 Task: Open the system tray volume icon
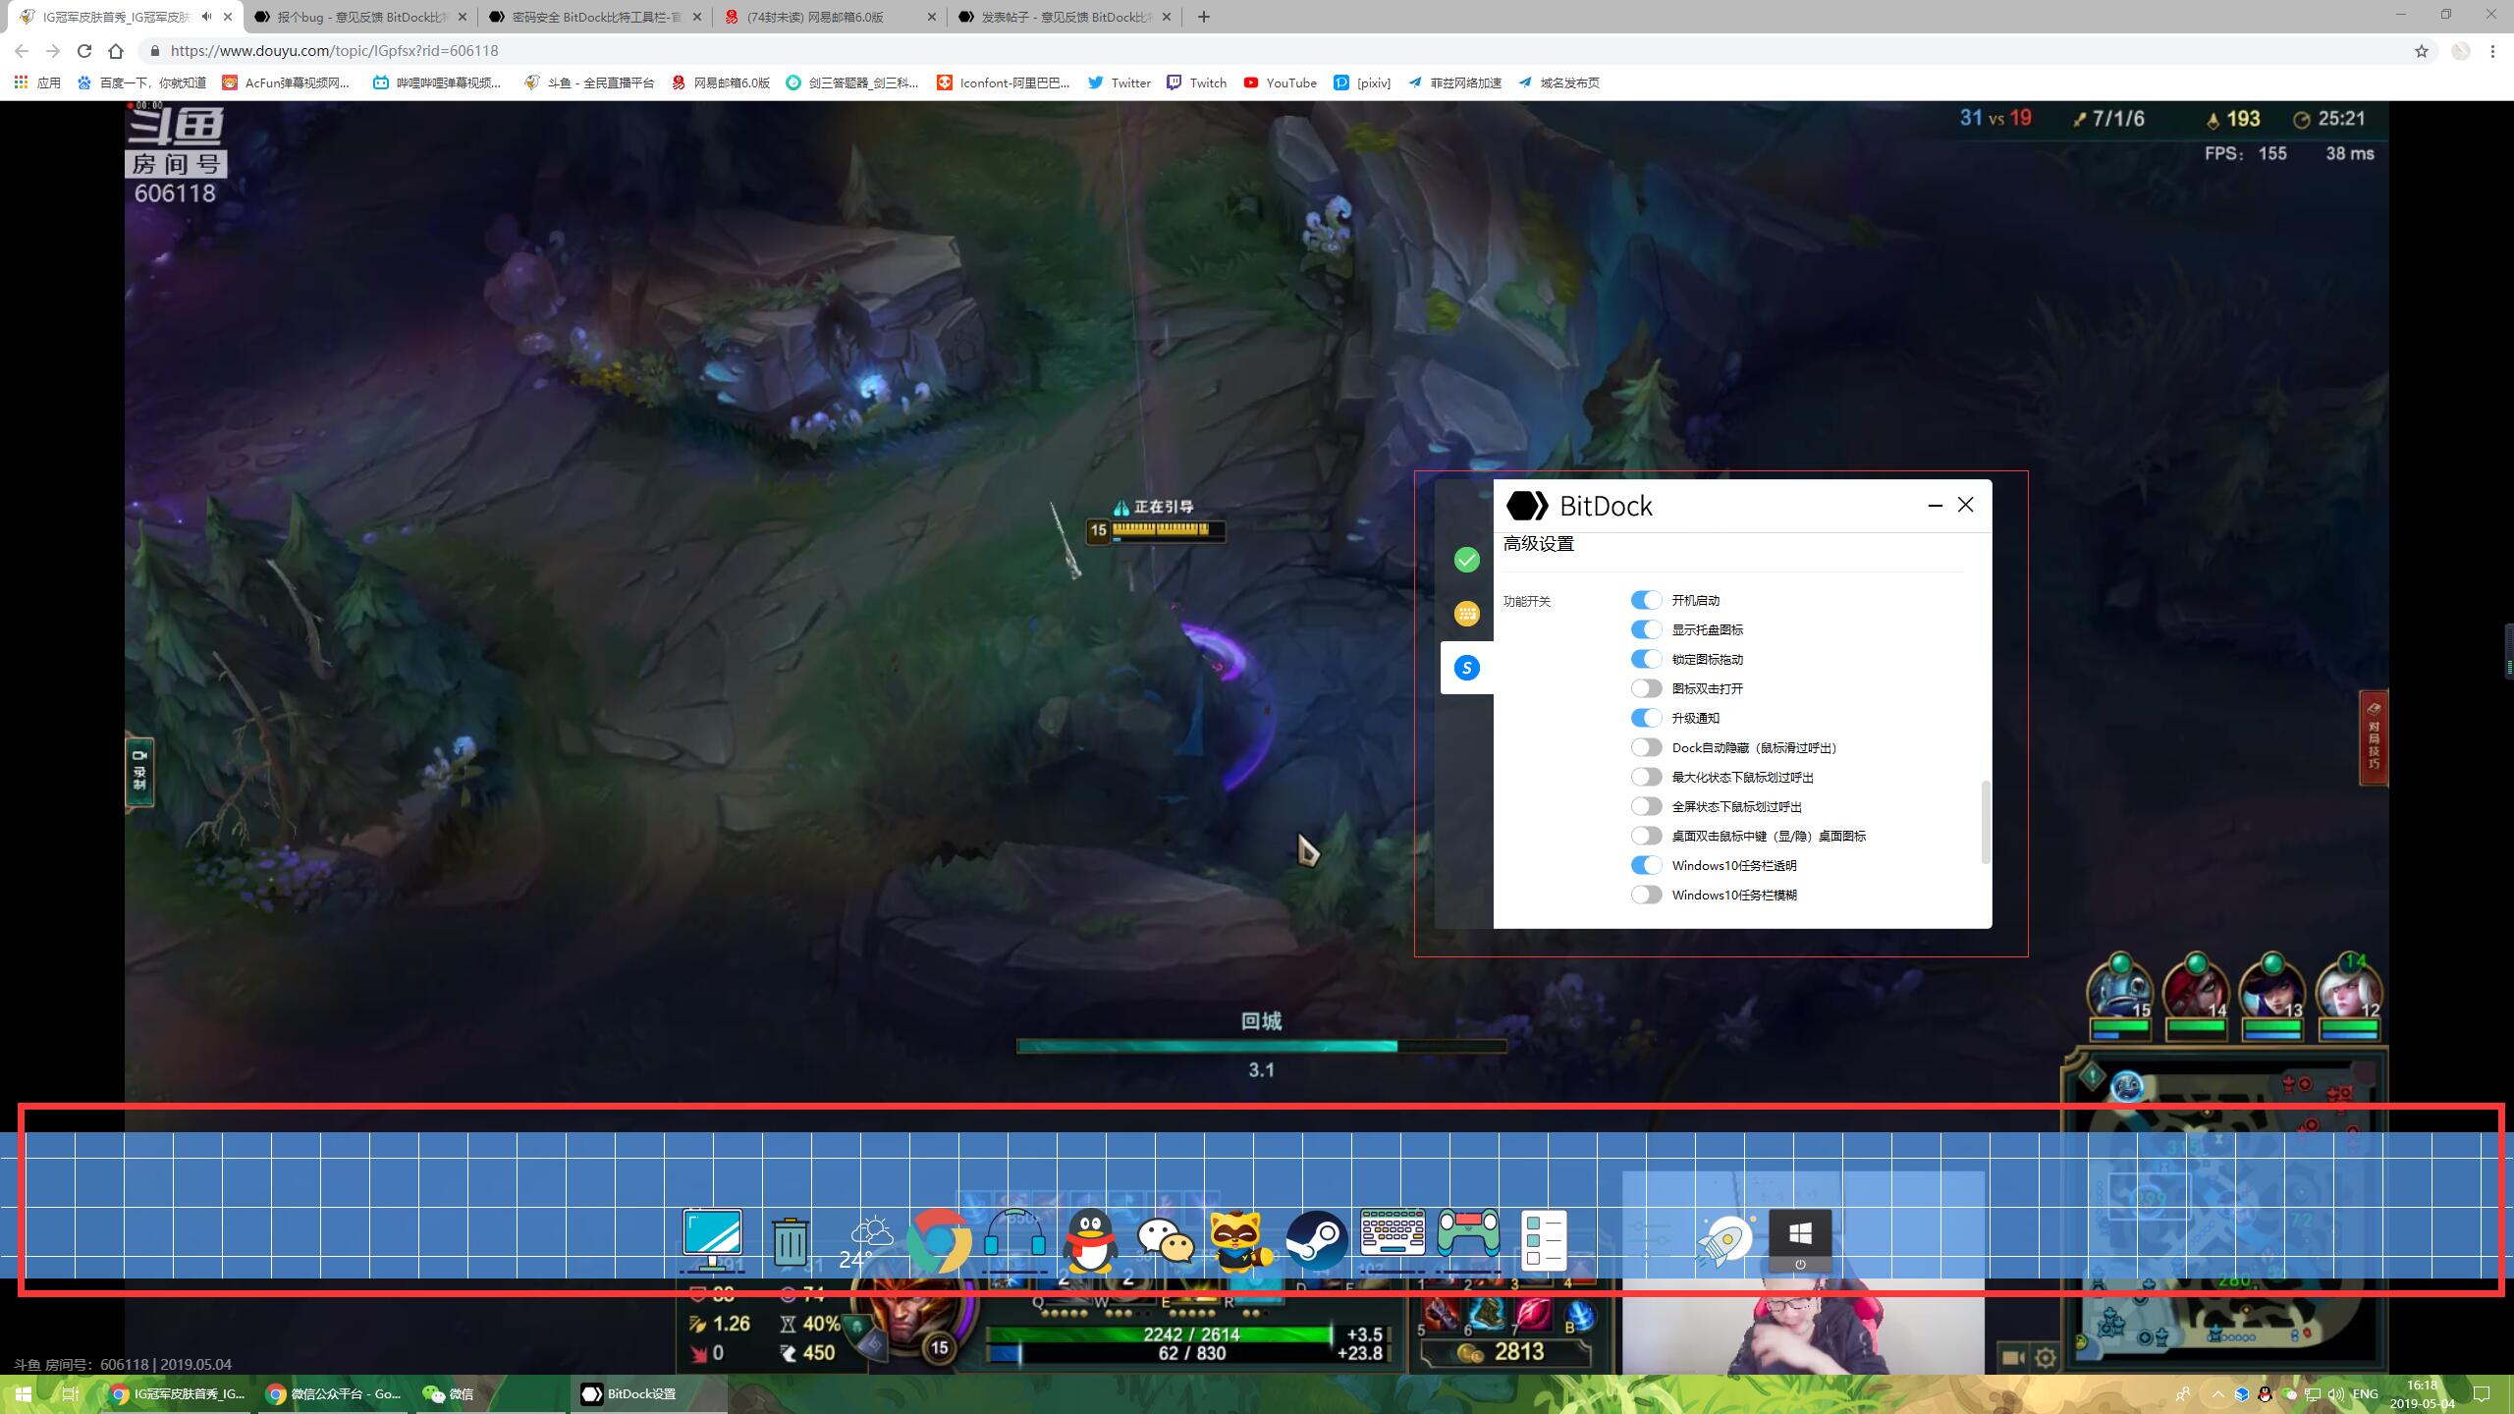2335,1393
